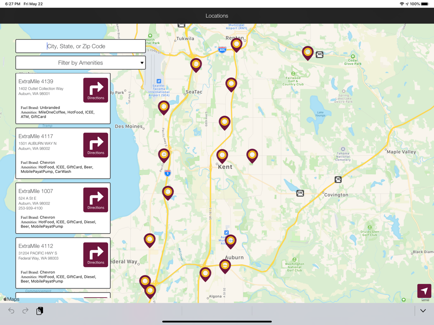Screen dimensions: 434x325
Task: Get directions to ExtraMile 4117
Action: point(96,145)
